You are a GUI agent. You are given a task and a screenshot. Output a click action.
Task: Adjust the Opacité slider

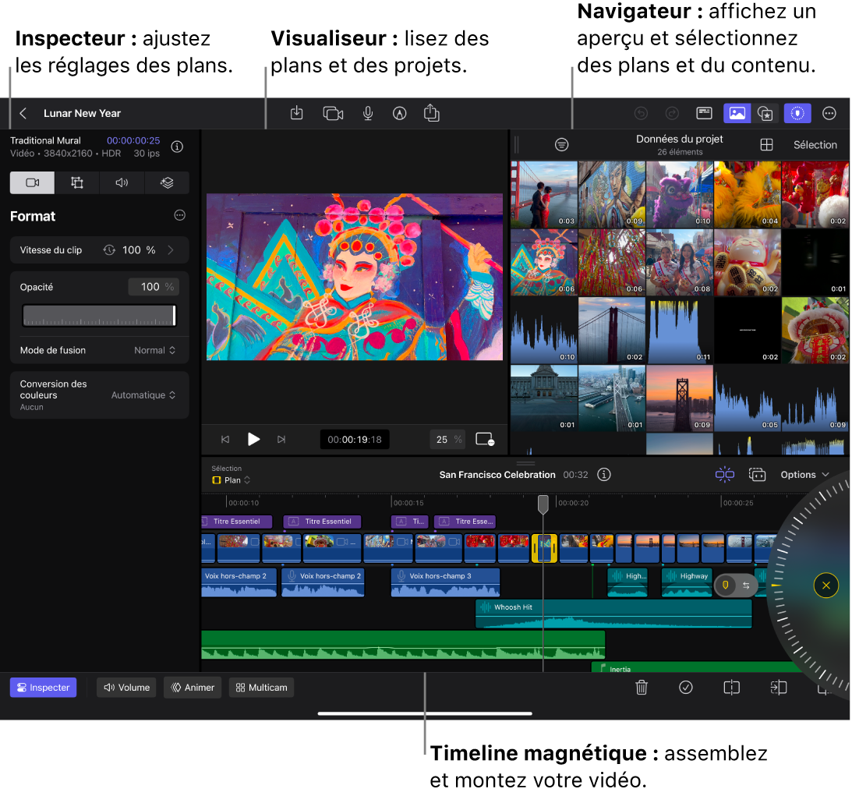pos(99,316)
